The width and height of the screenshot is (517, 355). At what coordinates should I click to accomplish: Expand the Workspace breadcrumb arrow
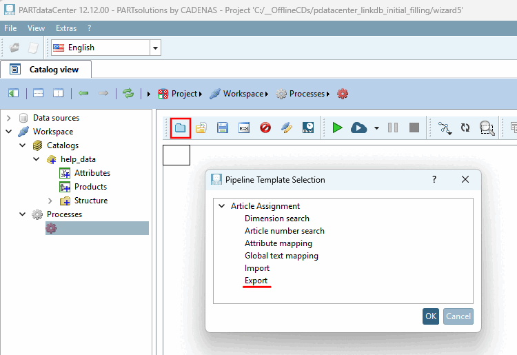[x=267, y=94]
